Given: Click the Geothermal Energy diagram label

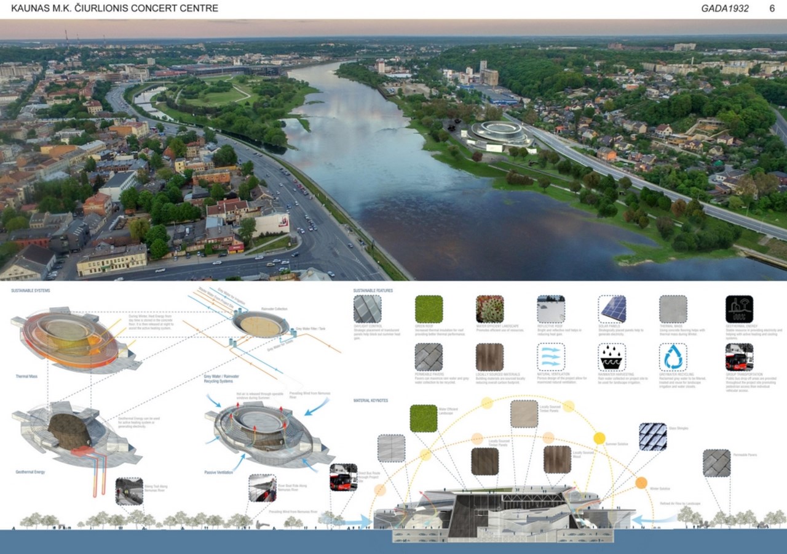Looking at the screenshot, I should pos(30,472).
